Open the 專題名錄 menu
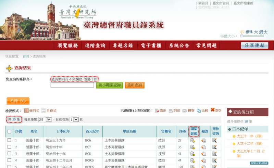This screenshot has width=274, height=168. click(123, 46)
